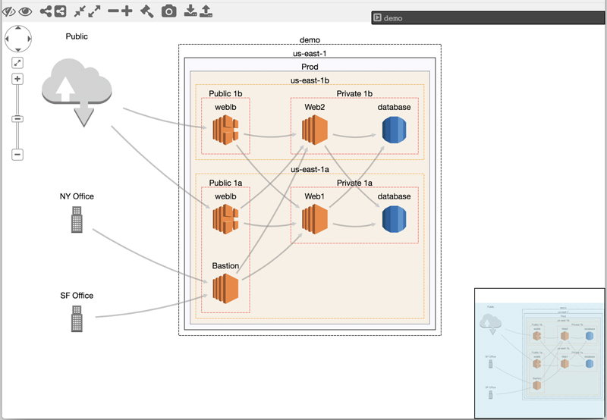Viewport: 607px width, 420px height.
Task: Select the Web2 instance node
Action: tap(314, 130)
